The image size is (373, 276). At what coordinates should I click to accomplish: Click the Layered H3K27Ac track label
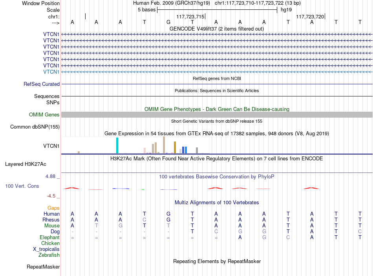[x=26, y=164]
